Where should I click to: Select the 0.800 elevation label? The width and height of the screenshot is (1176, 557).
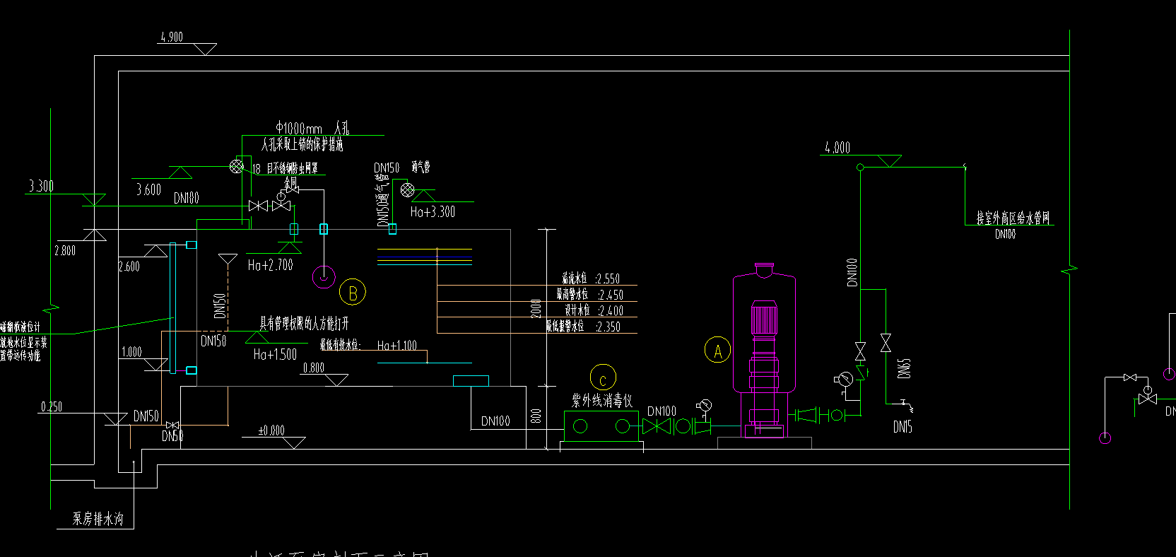314,368
